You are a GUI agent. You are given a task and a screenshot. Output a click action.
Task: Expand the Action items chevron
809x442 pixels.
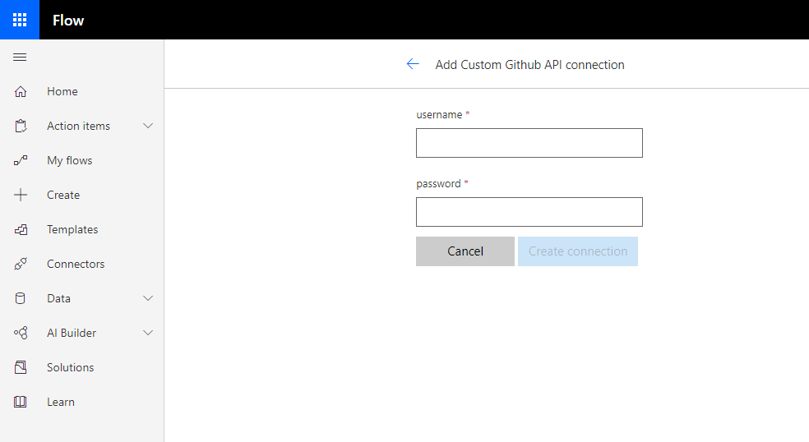[x=148, y=126]
